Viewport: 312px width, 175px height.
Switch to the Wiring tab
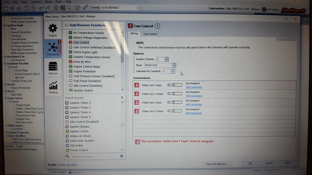click(134, 33)
